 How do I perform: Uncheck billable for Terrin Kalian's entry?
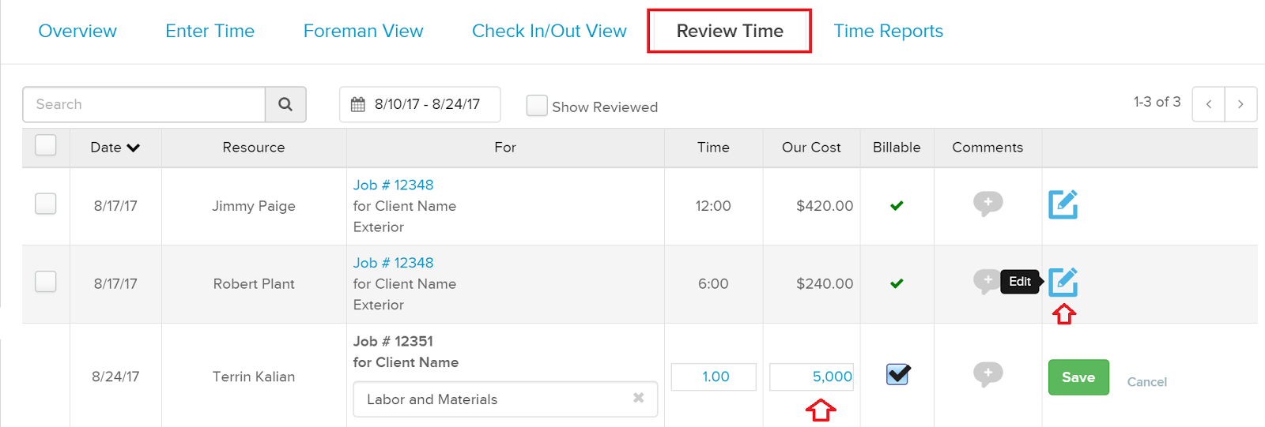[x=897, y=374]
